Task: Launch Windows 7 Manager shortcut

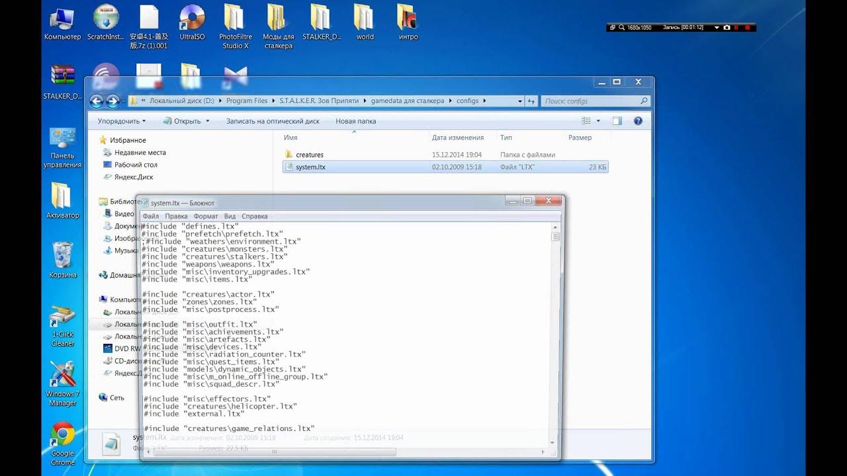Action: point(63,385)
